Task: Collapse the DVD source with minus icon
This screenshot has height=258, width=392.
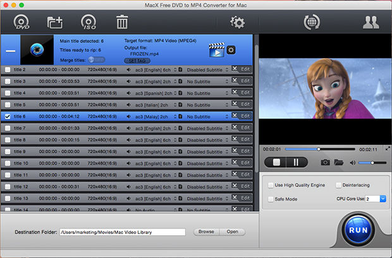Action: [11, 51]
